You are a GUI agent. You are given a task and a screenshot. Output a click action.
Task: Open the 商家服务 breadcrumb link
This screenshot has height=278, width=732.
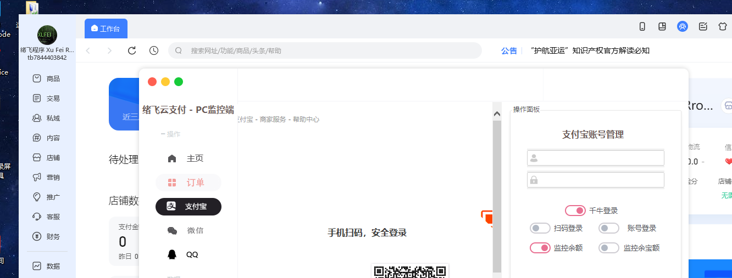(273, 120)
